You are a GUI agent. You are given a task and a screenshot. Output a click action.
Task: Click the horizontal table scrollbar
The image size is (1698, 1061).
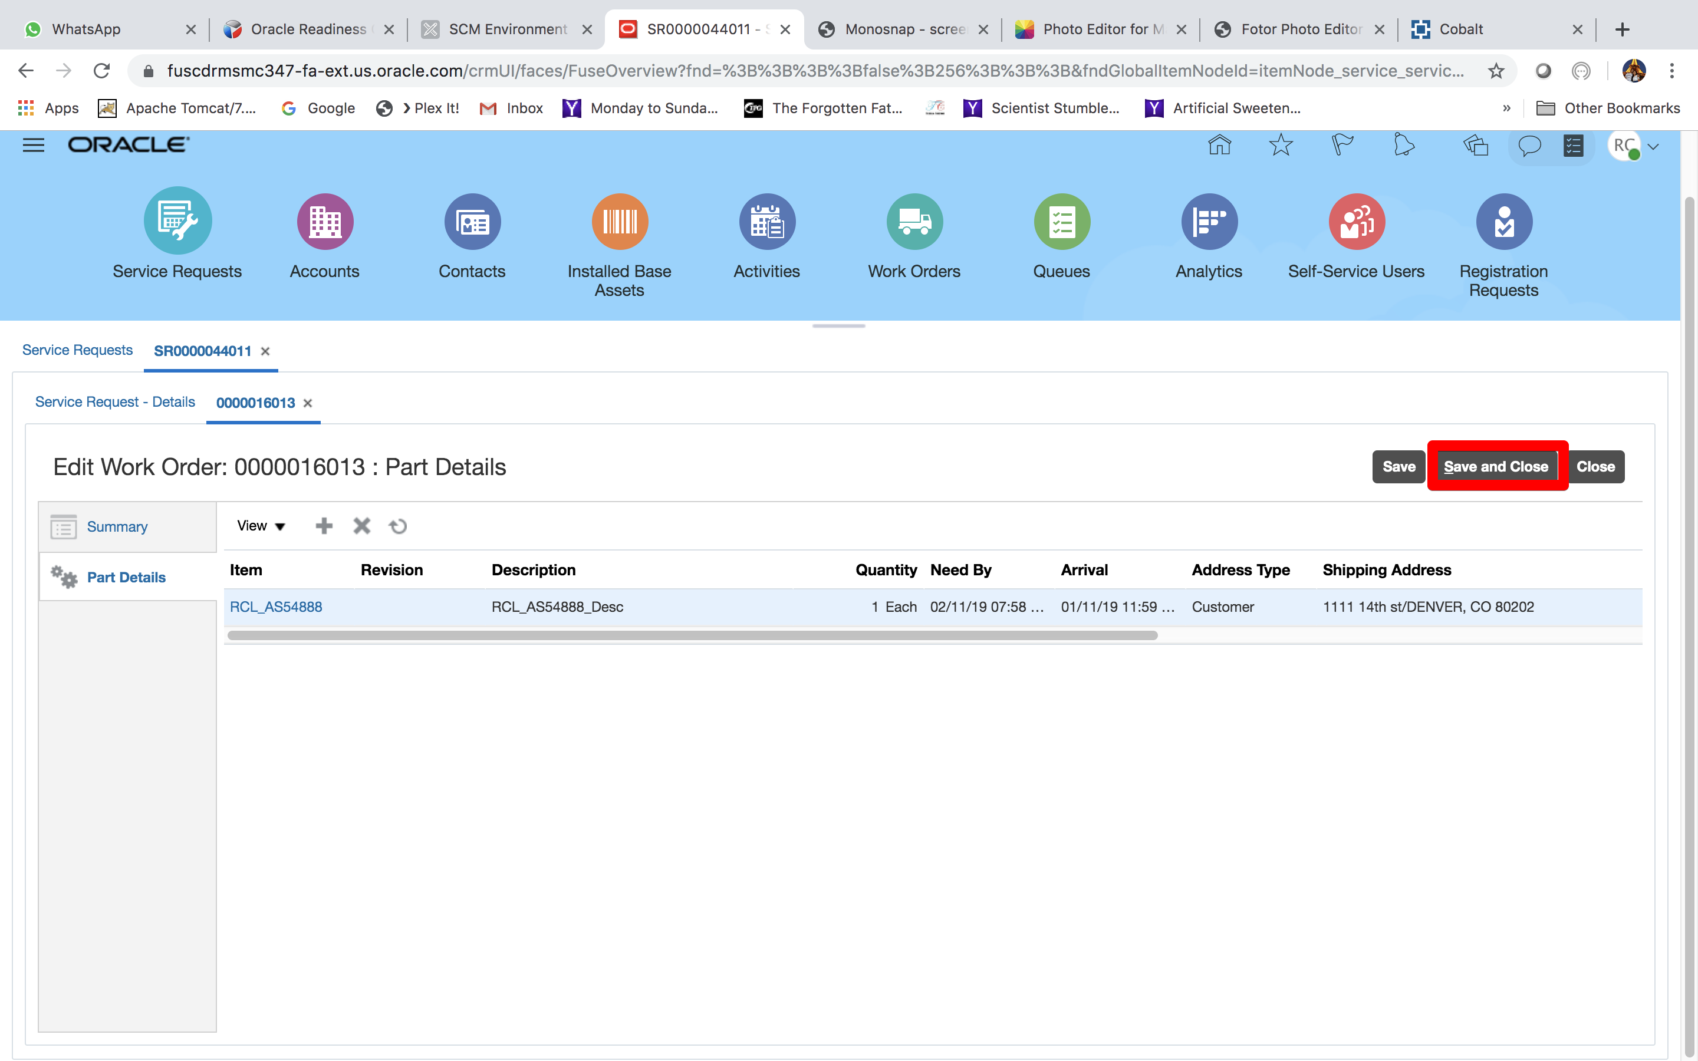click(x=692, y=635)
